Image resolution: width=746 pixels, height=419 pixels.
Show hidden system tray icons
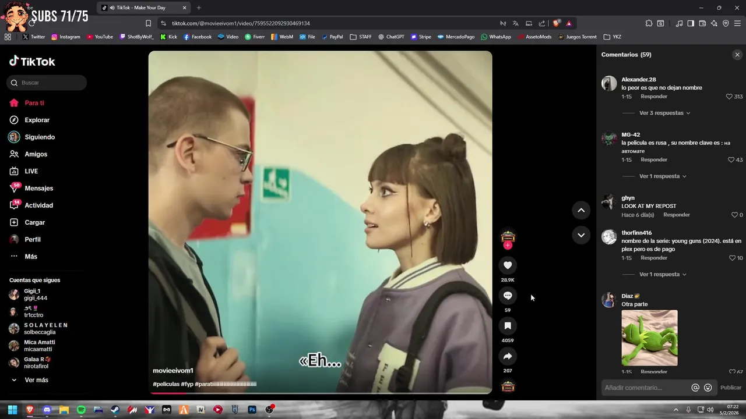point(676,410)
